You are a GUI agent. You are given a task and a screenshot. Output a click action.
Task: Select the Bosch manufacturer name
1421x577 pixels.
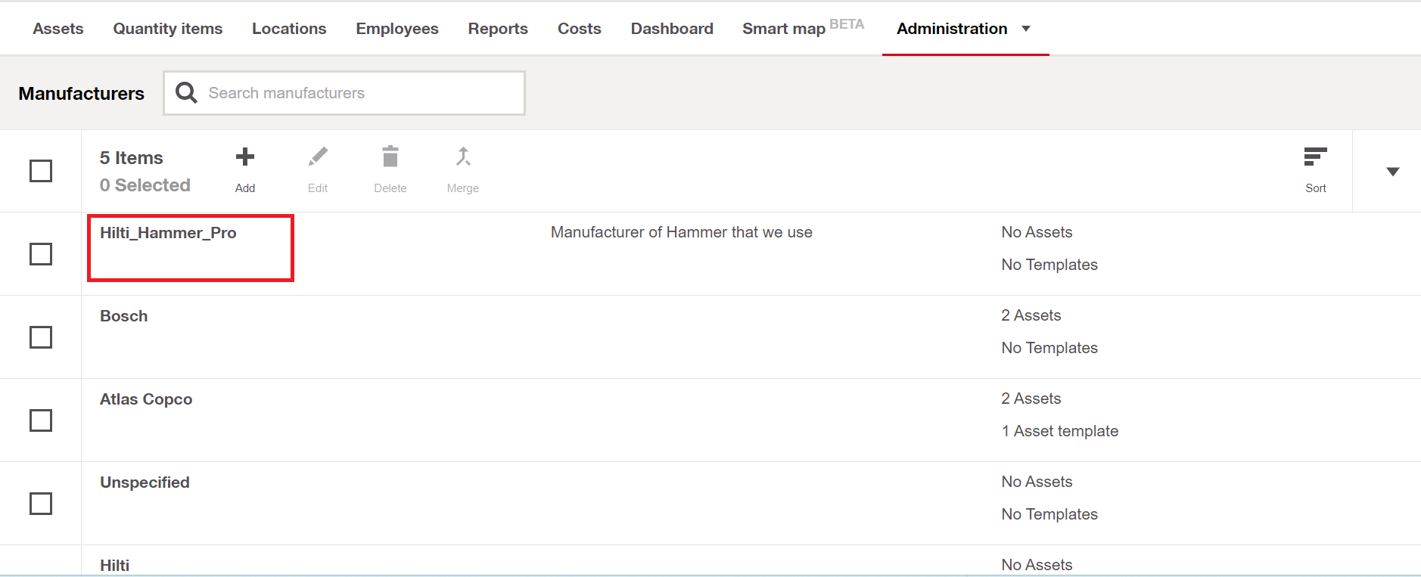pos(124,316)
